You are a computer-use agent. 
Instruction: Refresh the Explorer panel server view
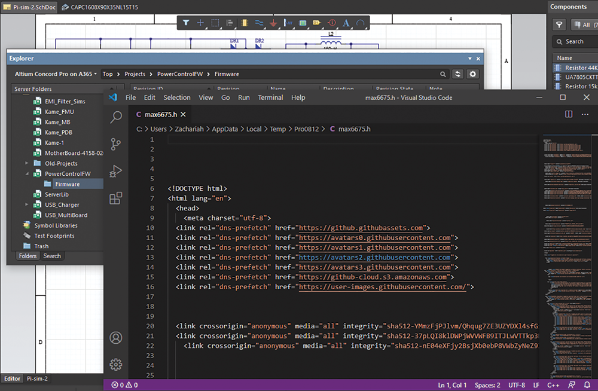pyautogui.click(x=457, y=74)
